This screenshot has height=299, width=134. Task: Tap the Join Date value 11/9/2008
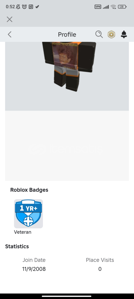pyautogui.click(x=34, y=269)
